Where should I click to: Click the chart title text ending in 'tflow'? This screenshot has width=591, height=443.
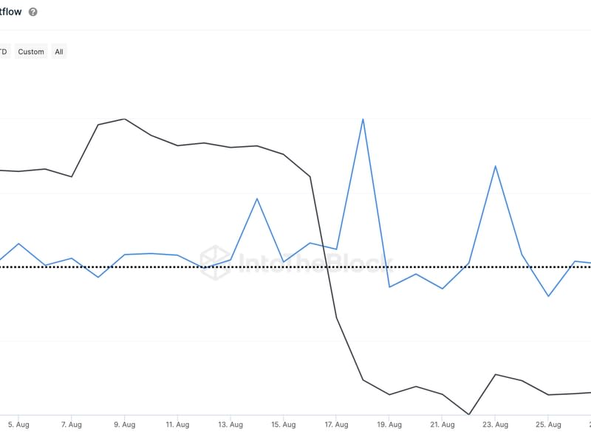click(x=11, y=12)
